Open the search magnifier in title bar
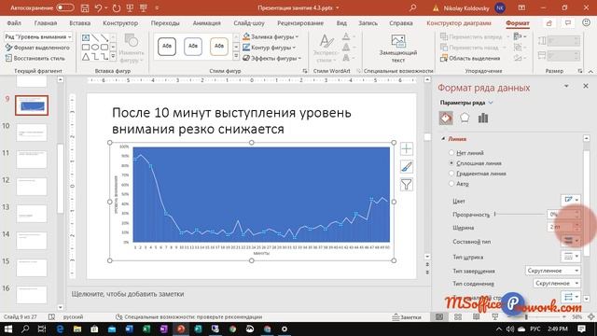597x336 pixels. 412,7
